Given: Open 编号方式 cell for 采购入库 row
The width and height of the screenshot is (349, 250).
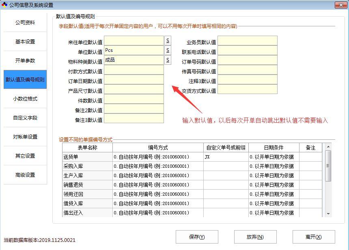Looking at the screenshot, I should click(158, 166).
